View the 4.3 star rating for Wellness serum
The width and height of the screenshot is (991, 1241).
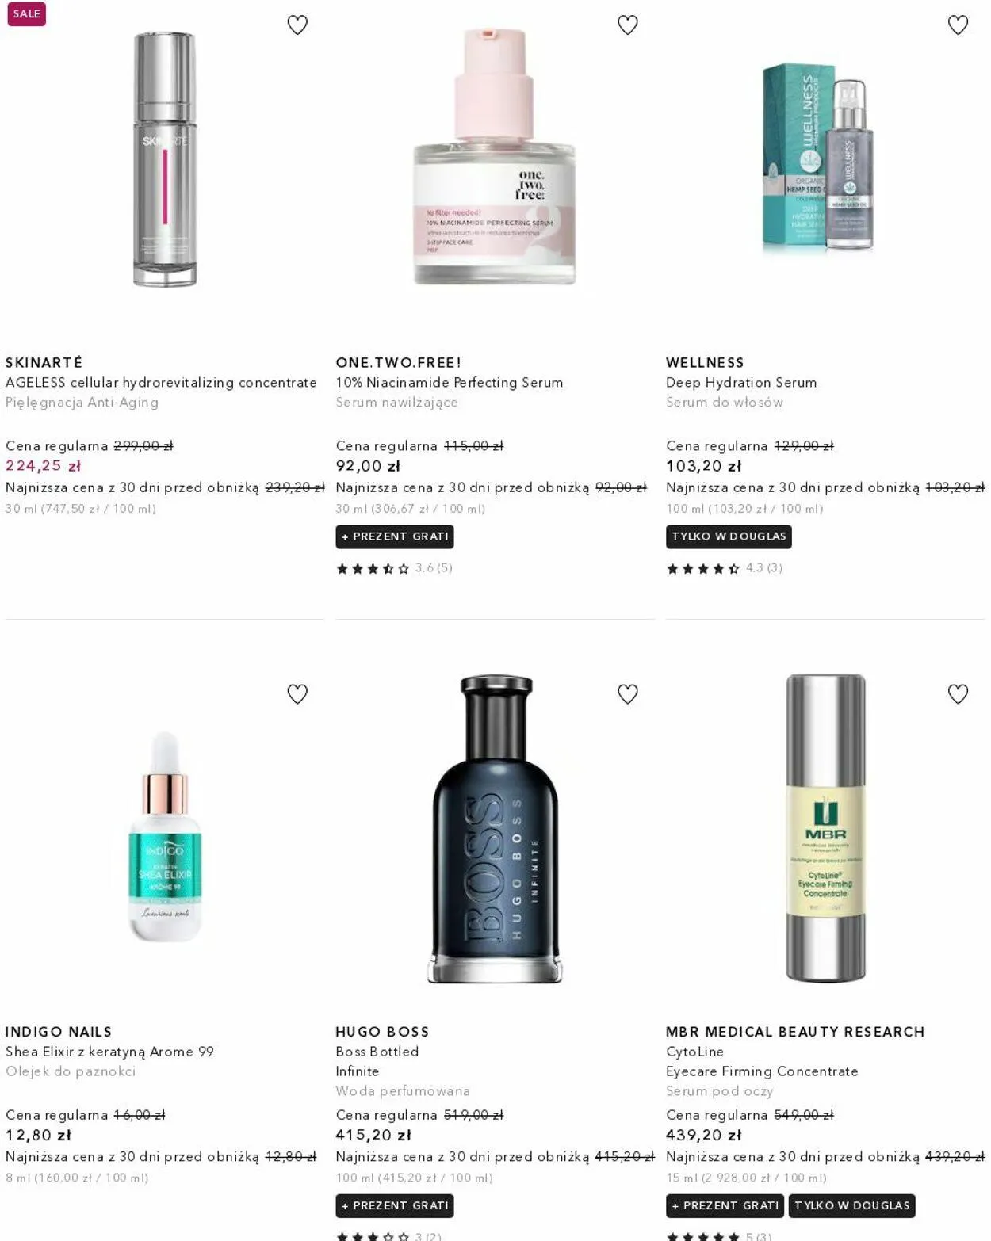tap(725, 568)
